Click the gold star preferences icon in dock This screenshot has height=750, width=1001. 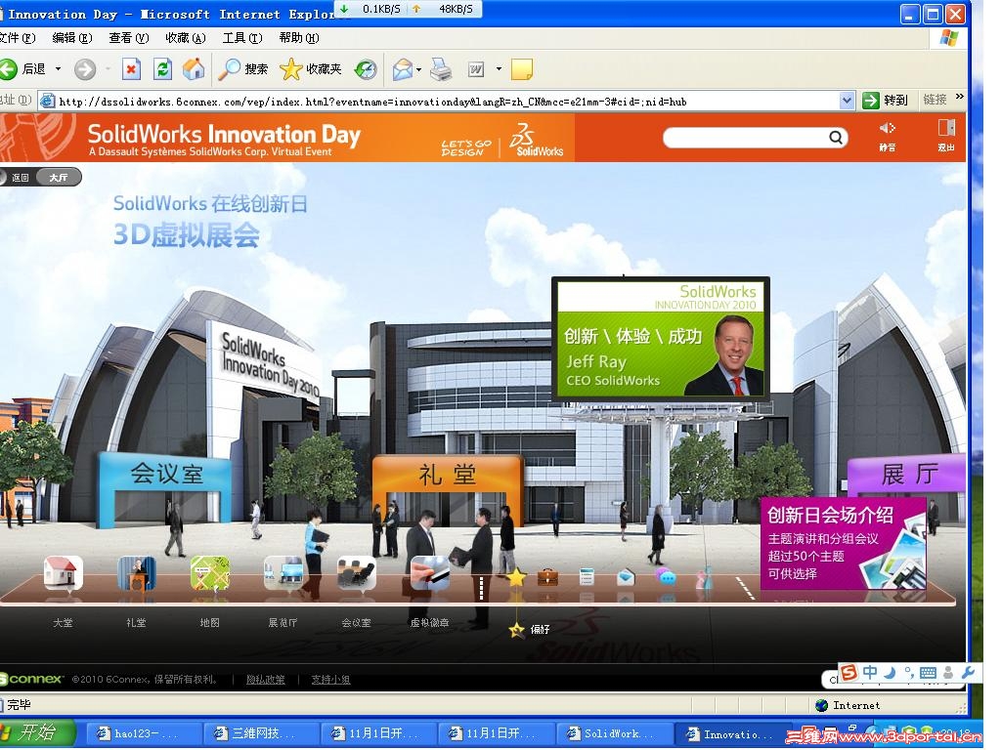pos(516,577)
